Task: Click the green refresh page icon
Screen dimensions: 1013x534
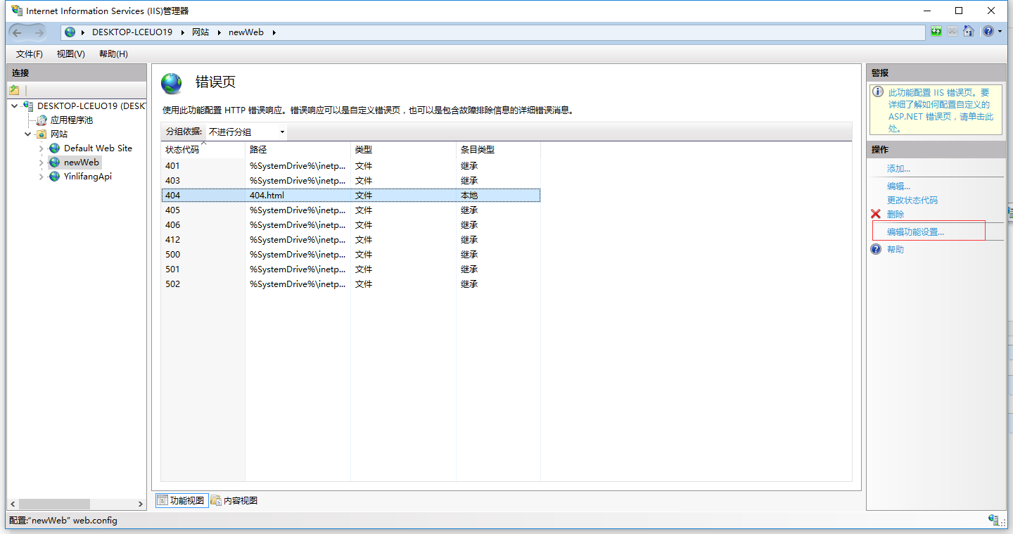Action: [x=936, y=32]
